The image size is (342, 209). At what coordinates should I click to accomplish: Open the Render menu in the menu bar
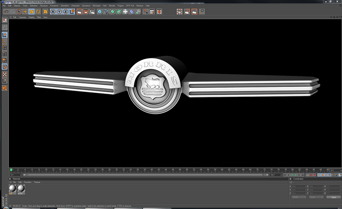pos(112,6)
